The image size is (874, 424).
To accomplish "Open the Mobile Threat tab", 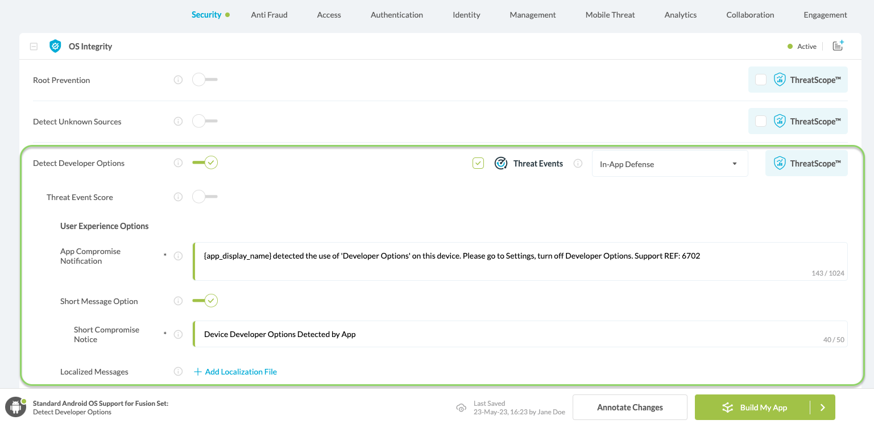I will tap(610, 15).
